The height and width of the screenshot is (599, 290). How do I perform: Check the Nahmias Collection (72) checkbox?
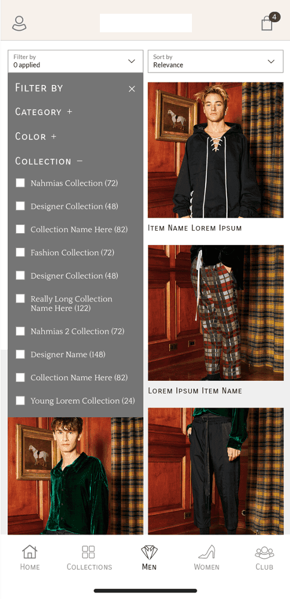[20, 183]
